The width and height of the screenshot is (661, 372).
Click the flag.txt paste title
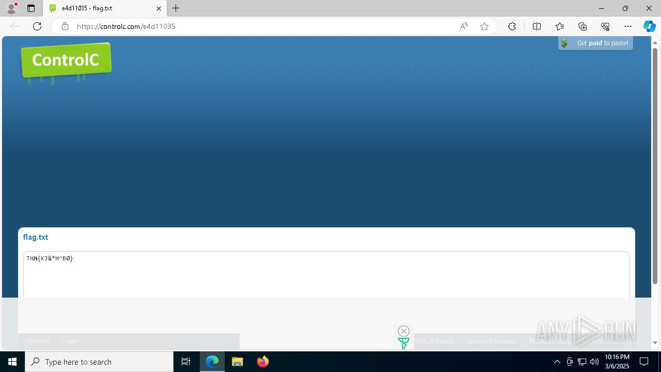point(36,237)
